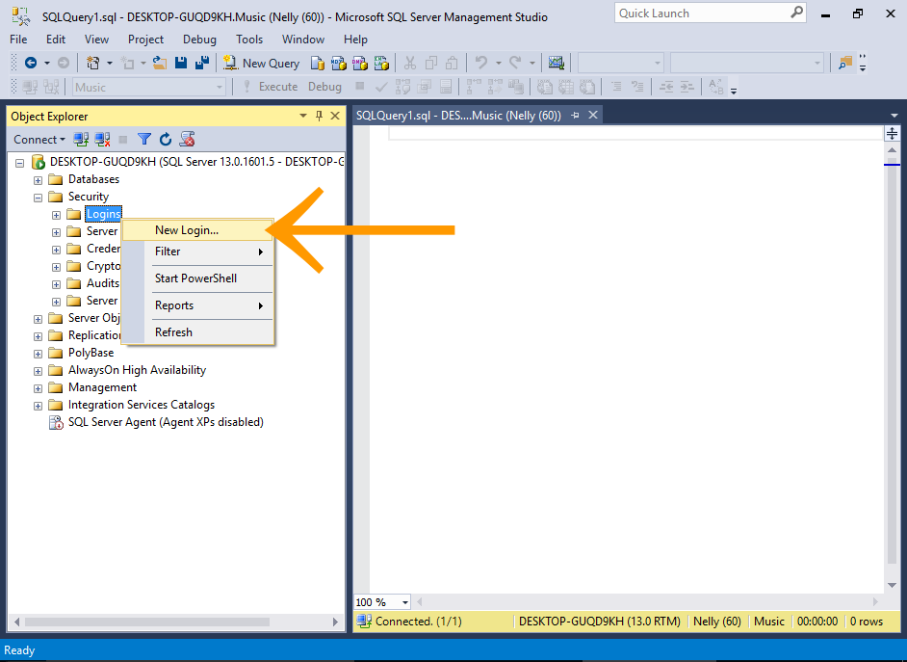Open a New Query window
Image resolution: width=907 pixels, height=662 pixels.
point(260,63)
